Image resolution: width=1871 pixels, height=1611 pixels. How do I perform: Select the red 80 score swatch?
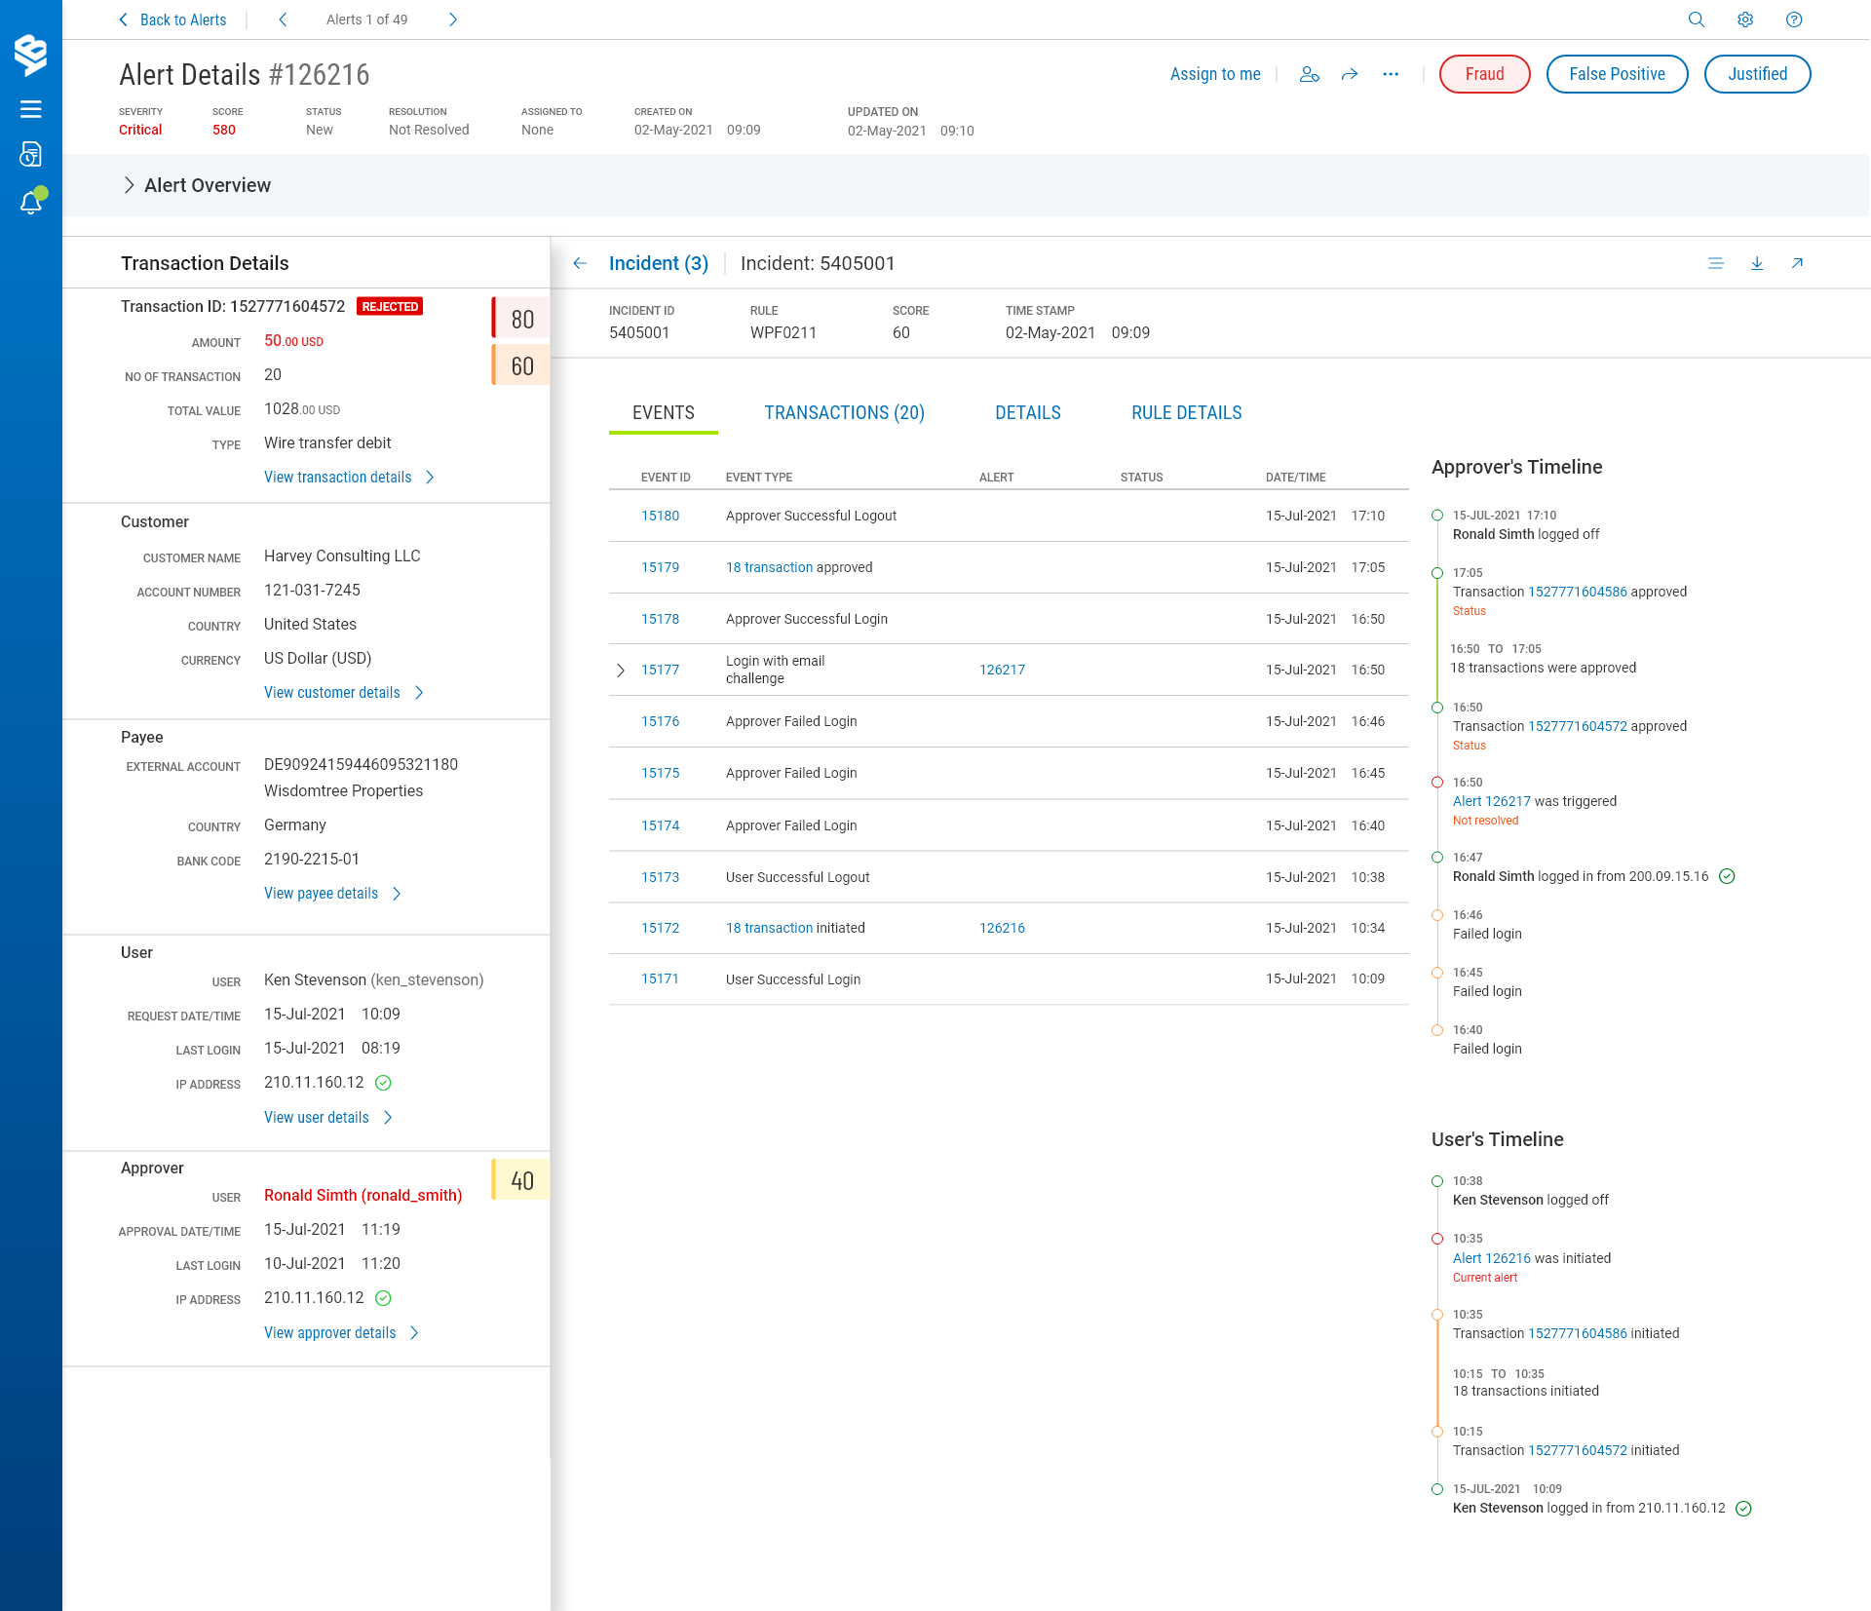(521, 319)
